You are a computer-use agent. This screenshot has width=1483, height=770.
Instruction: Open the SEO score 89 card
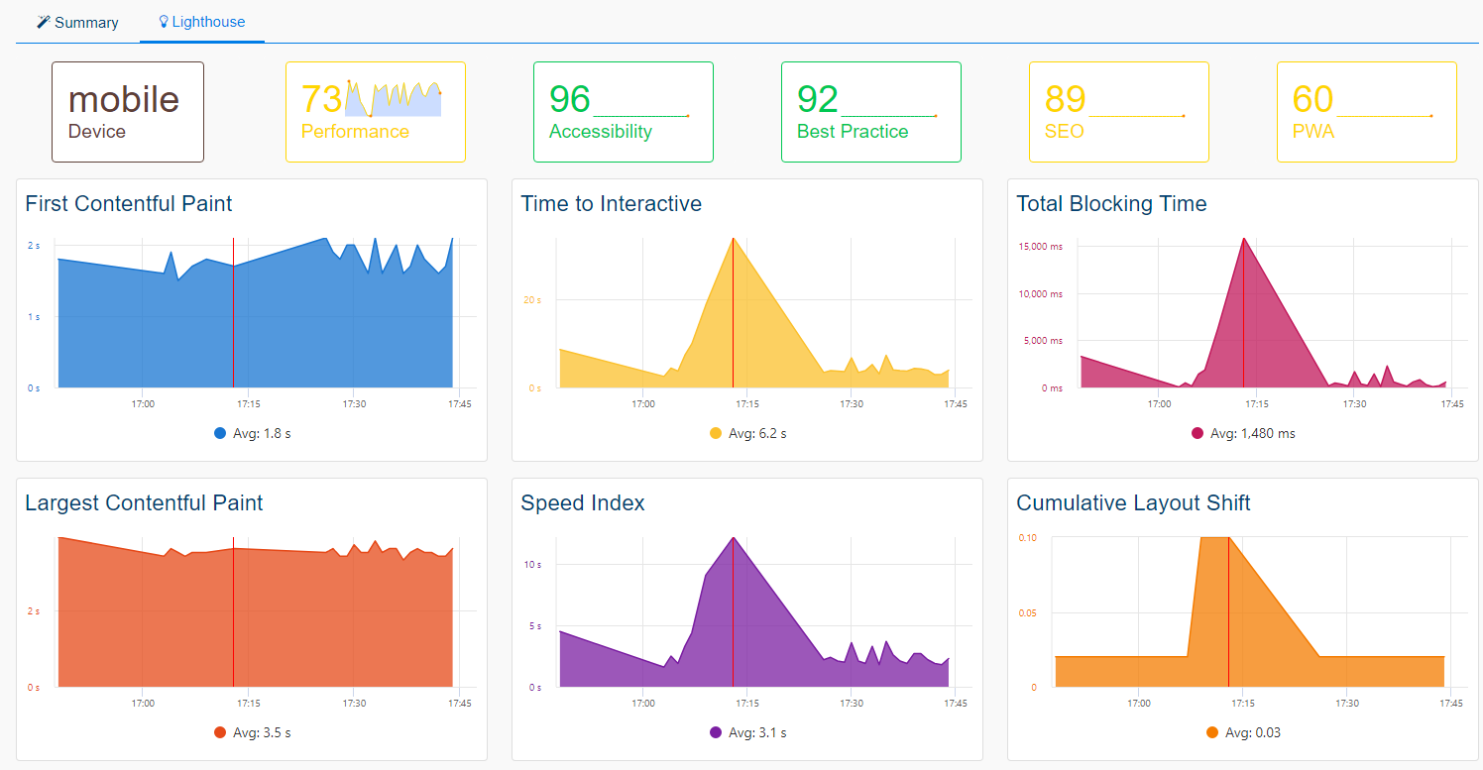point(1118,112)
